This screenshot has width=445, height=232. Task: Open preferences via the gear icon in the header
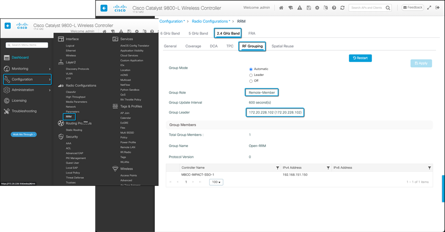(x=317, y=8)
